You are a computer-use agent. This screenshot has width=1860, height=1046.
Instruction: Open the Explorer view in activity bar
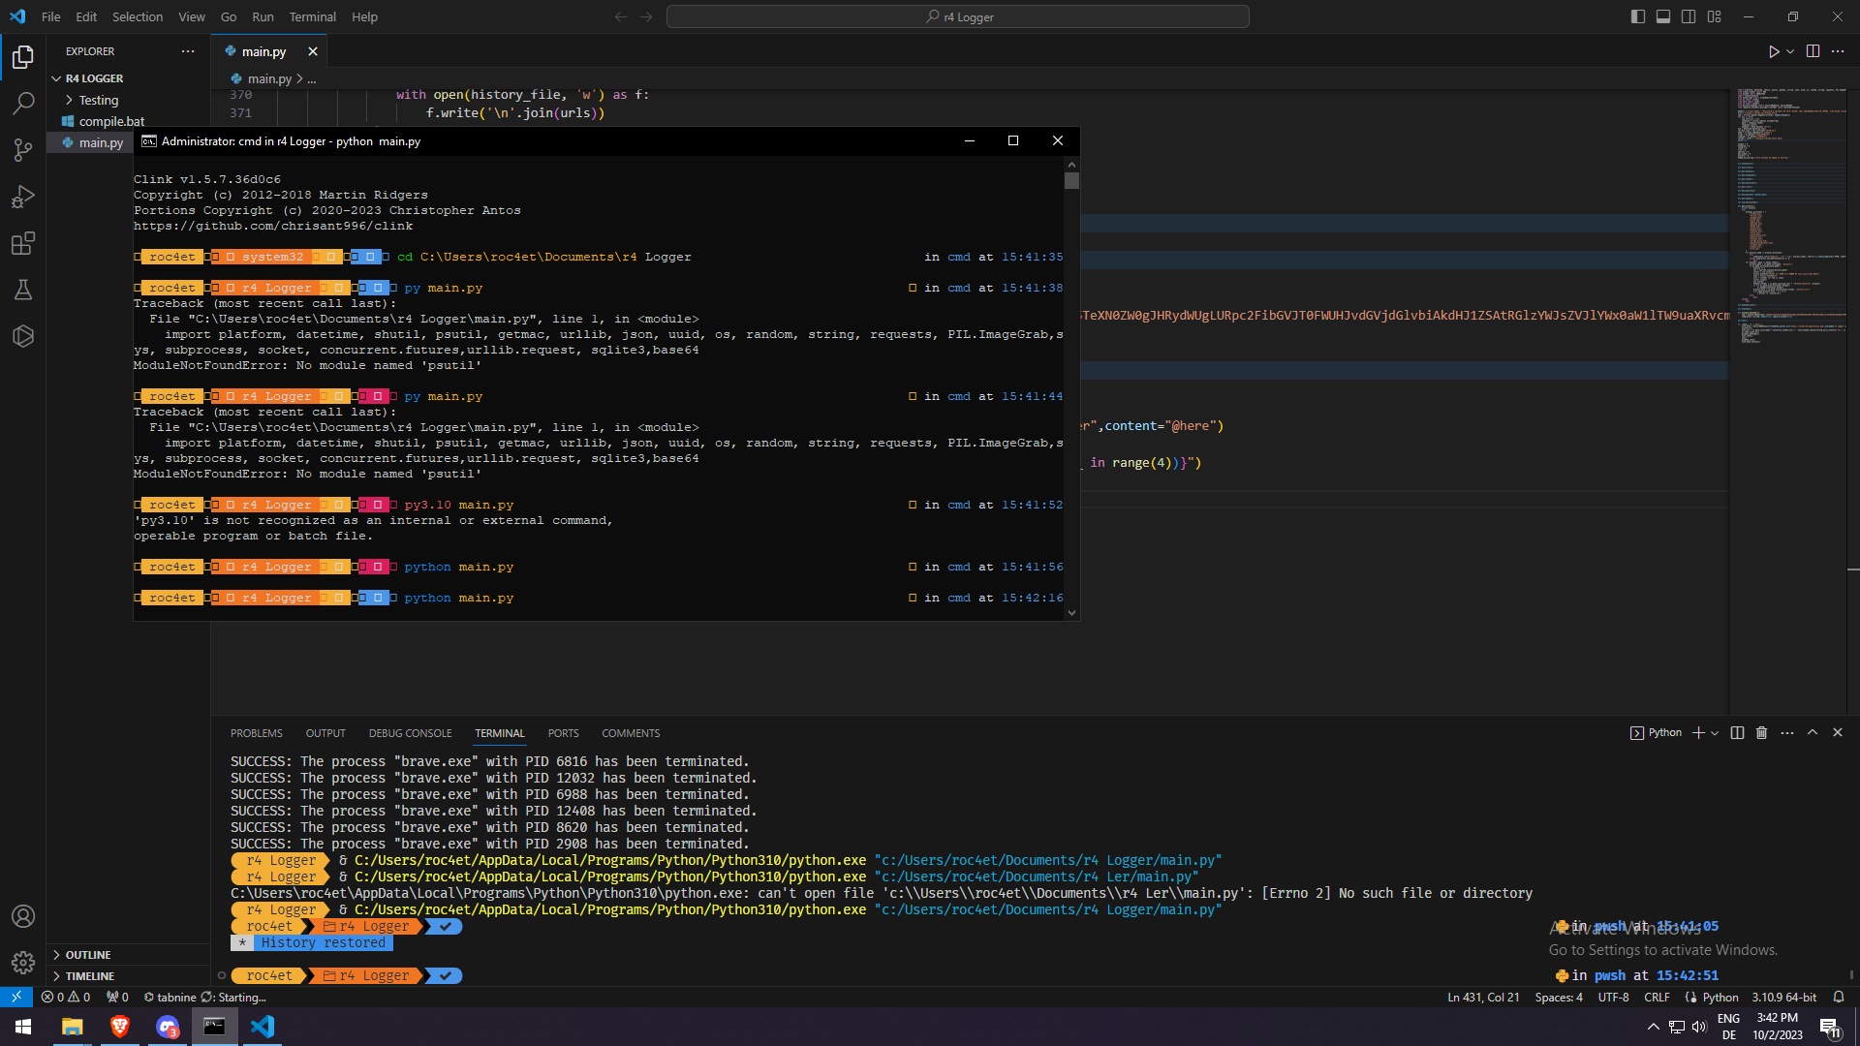click(23, 57)
